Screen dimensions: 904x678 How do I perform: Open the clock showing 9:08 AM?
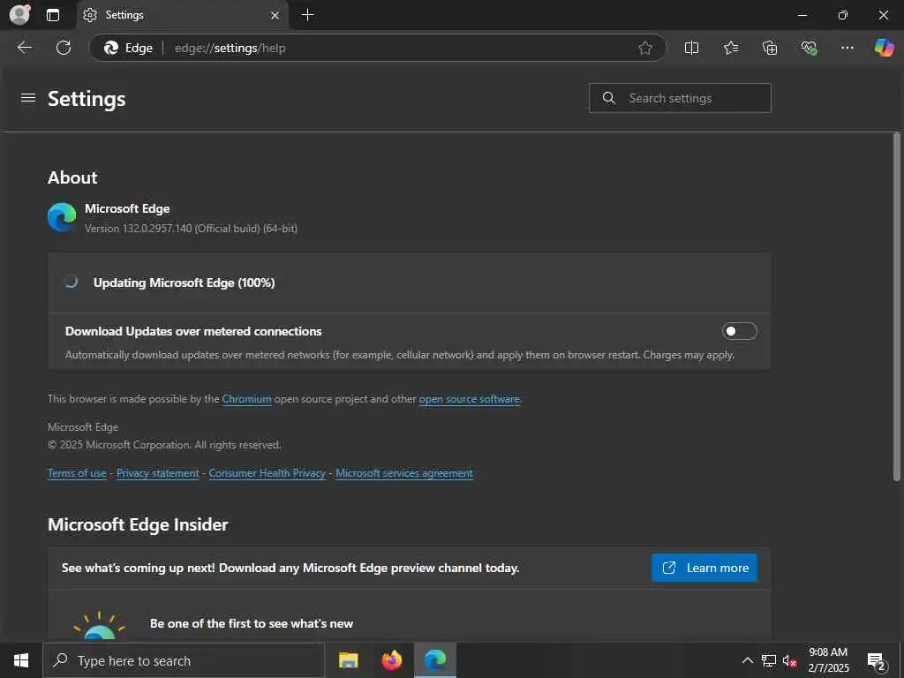click(x=828, y=660)
